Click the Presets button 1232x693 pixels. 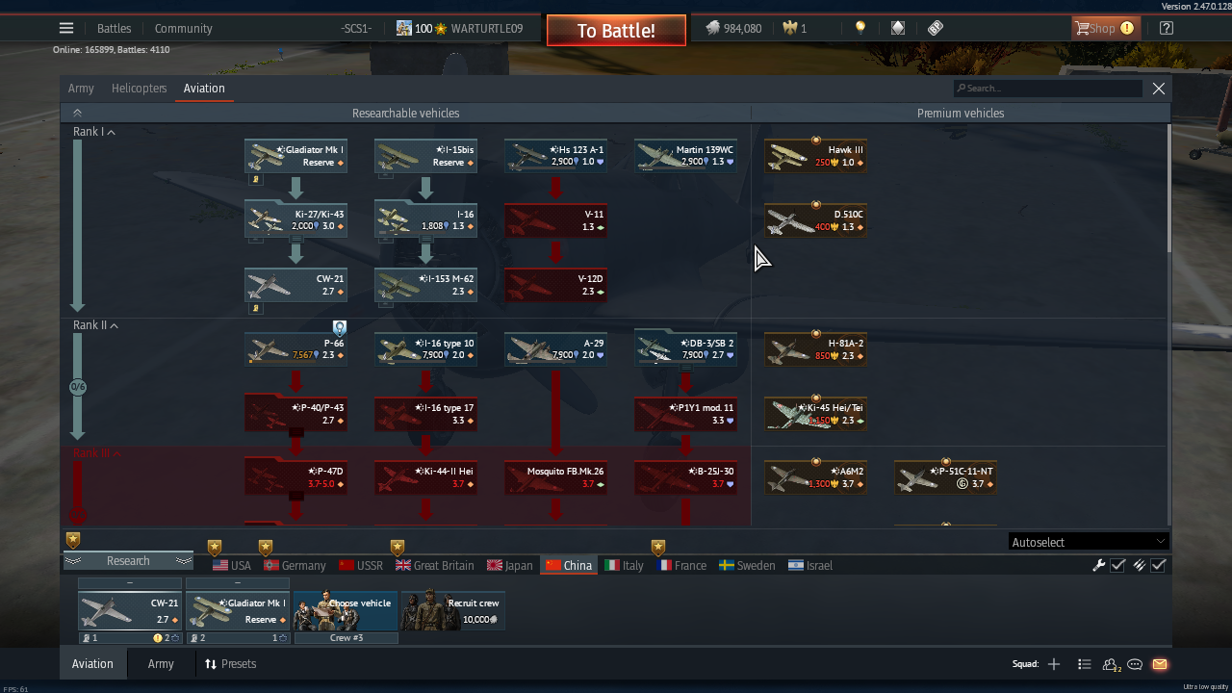[230, 664]
